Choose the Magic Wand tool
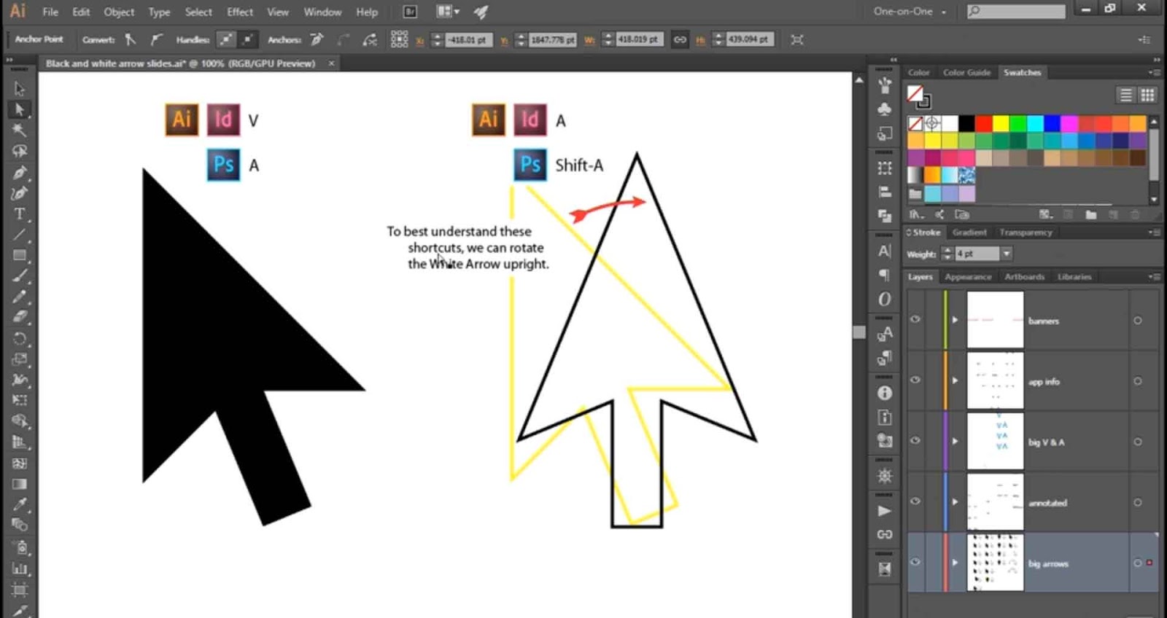The image size is (1167, 618). [x=20, y=130]
